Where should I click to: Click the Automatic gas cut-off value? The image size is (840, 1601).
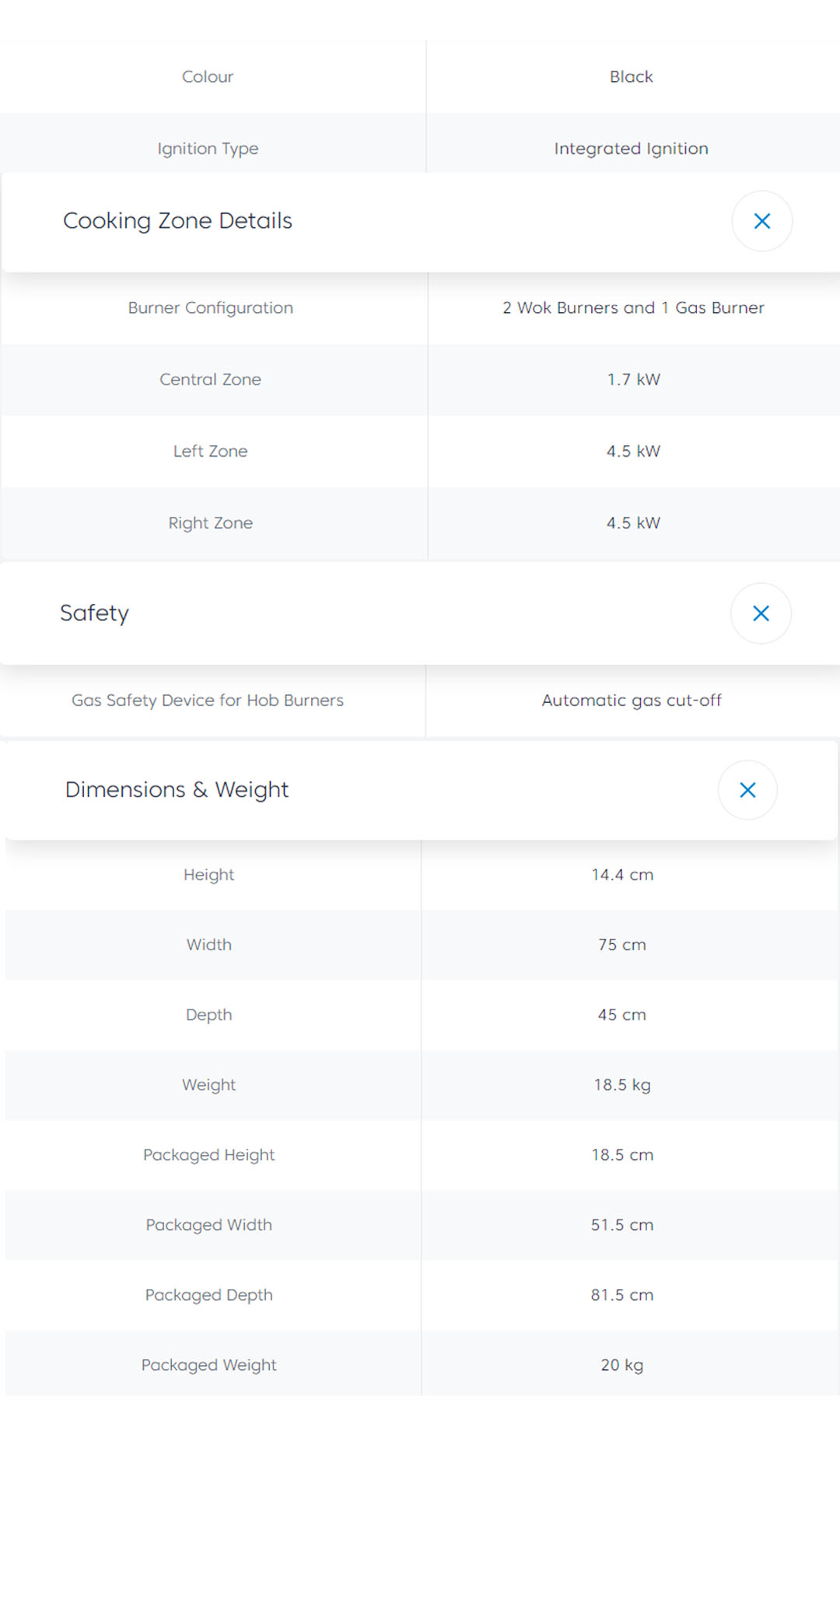632,700
